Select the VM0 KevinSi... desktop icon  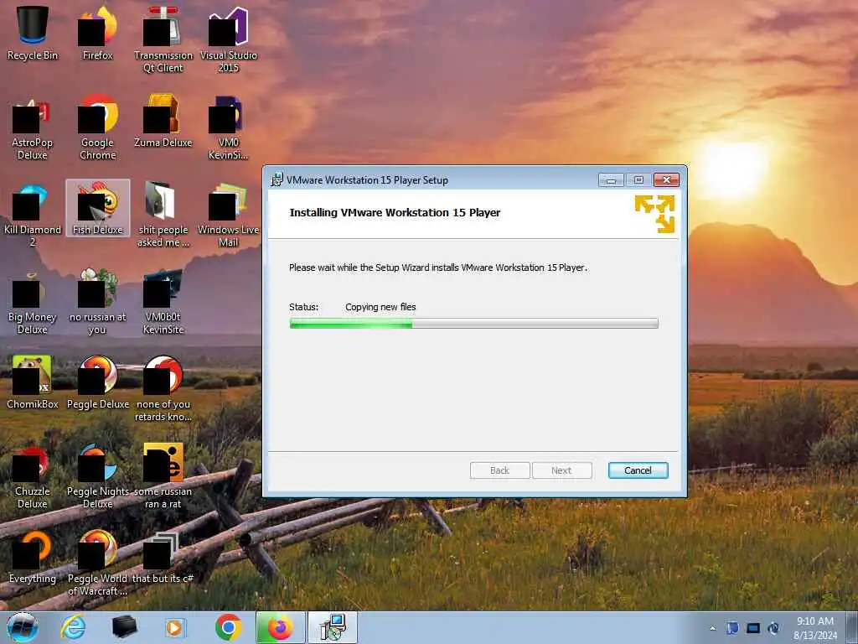coord(229,127)
